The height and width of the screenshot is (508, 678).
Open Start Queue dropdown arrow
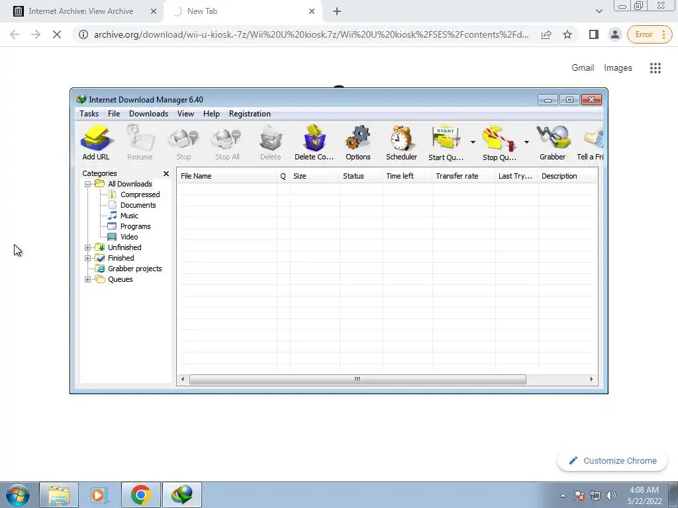tap(473, 142)
